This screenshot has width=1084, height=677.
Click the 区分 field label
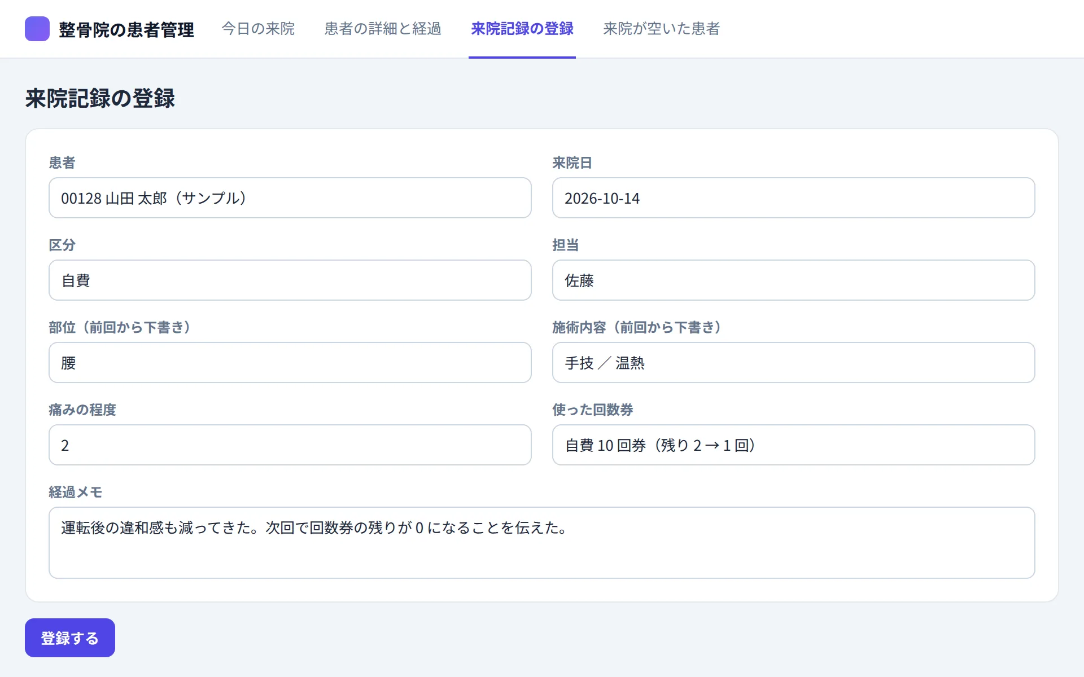62,245
